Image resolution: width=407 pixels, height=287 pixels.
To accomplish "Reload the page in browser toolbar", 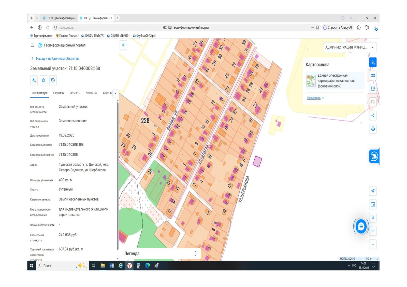I will 48,27.
